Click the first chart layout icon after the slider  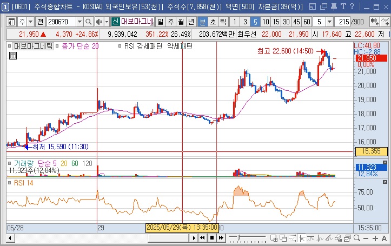274,238
